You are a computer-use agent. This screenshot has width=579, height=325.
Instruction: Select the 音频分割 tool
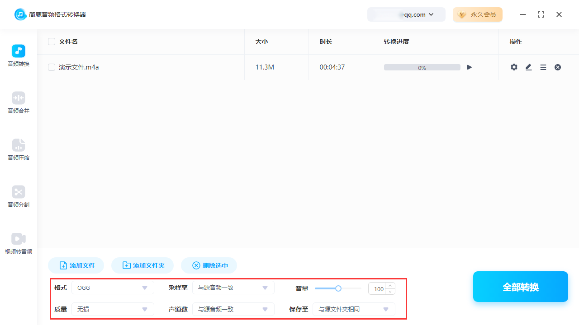point(18,196)
